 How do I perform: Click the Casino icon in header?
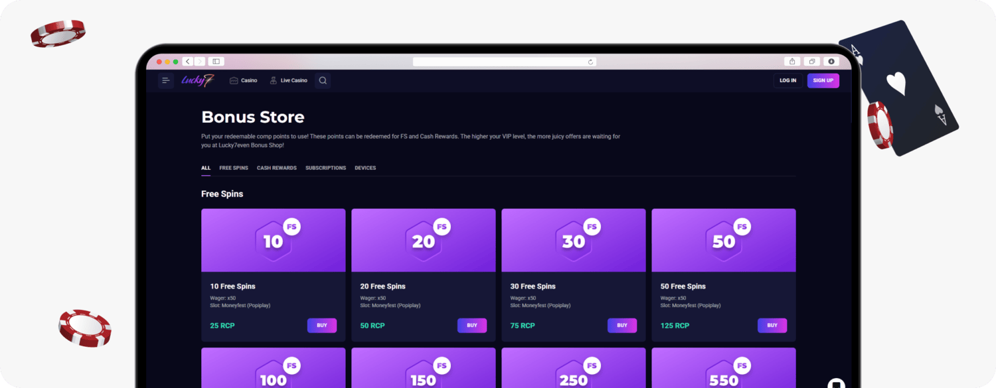(x=234, y=81)
